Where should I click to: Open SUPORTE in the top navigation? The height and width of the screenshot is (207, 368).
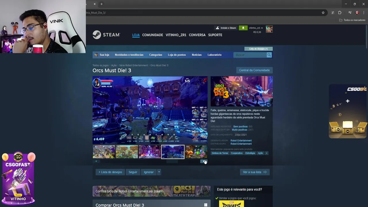tap(215, 35)
